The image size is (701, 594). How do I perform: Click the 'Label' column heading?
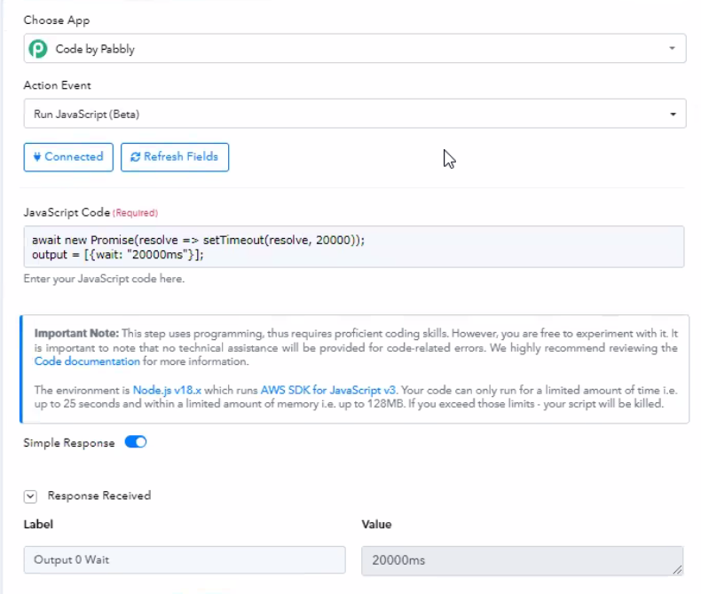(38, 524)
